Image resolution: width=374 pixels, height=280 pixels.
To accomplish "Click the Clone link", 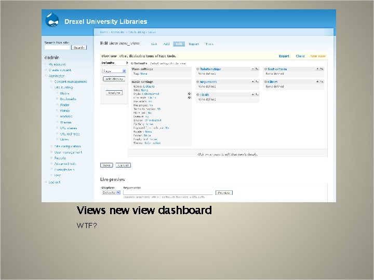I will point(300,56).
